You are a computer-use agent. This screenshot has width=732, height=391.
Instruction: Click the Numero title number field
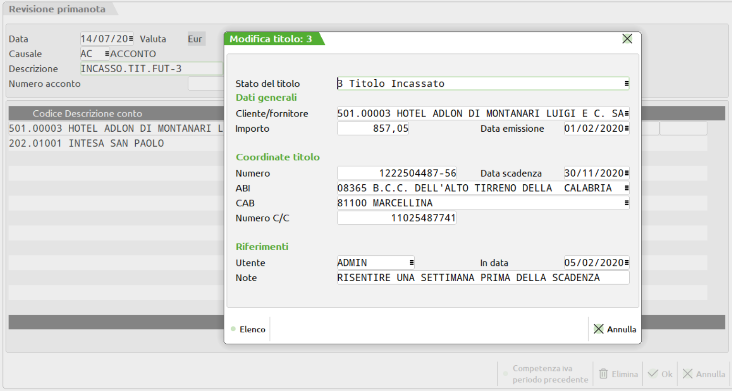tap(397, 173)
